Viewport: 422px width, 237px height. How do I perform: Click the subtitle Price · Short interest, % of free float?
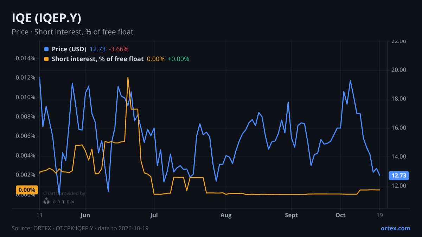(72, 32)
